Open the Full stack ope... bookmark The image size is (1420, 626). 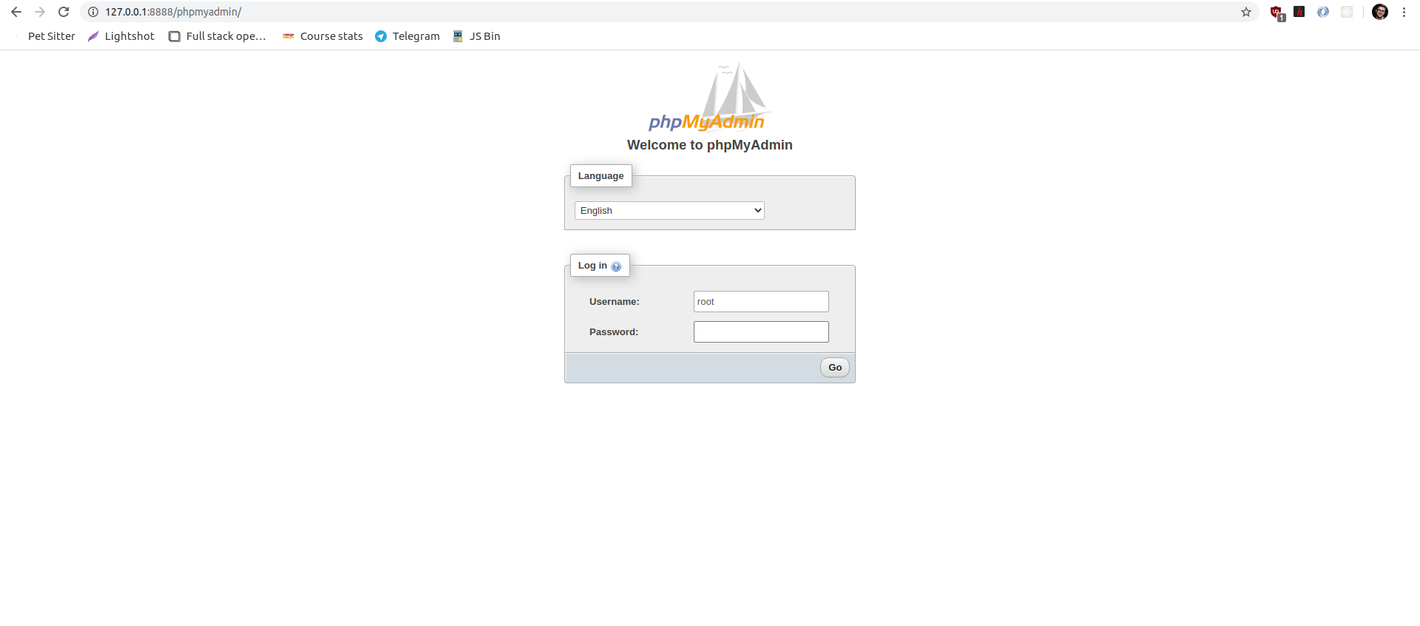pos(217,36)
